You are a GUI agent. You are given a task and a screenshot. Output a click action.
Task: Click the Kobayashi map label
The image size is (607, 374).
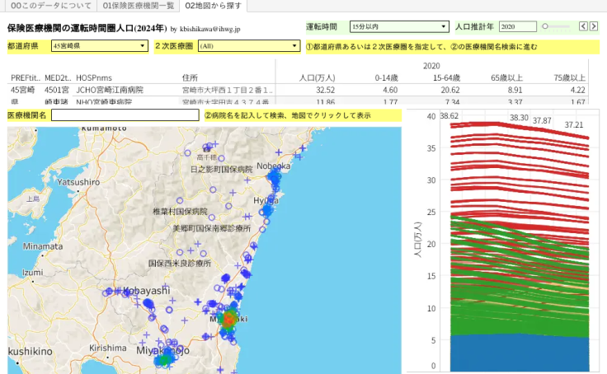click(x=146, y=291)
